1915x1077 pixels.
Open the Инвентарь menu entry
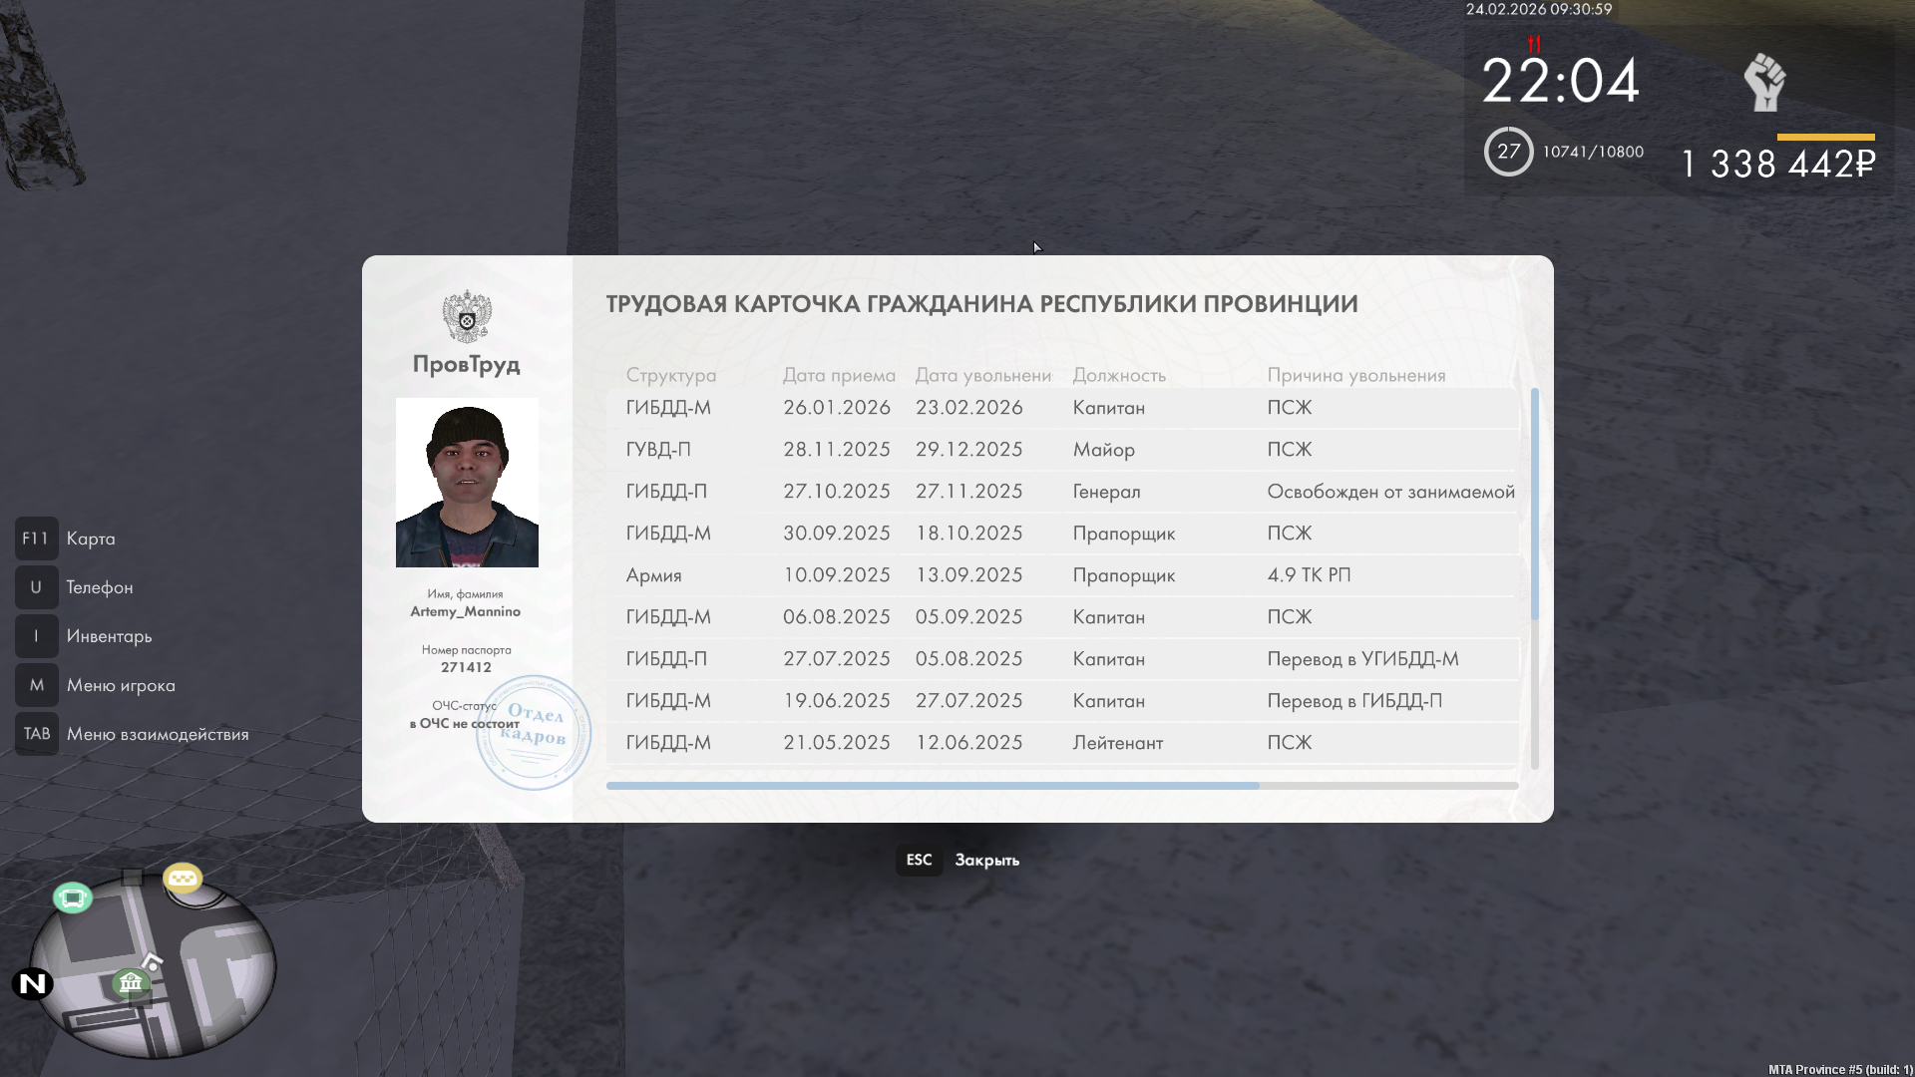click(x=109, y=636)
